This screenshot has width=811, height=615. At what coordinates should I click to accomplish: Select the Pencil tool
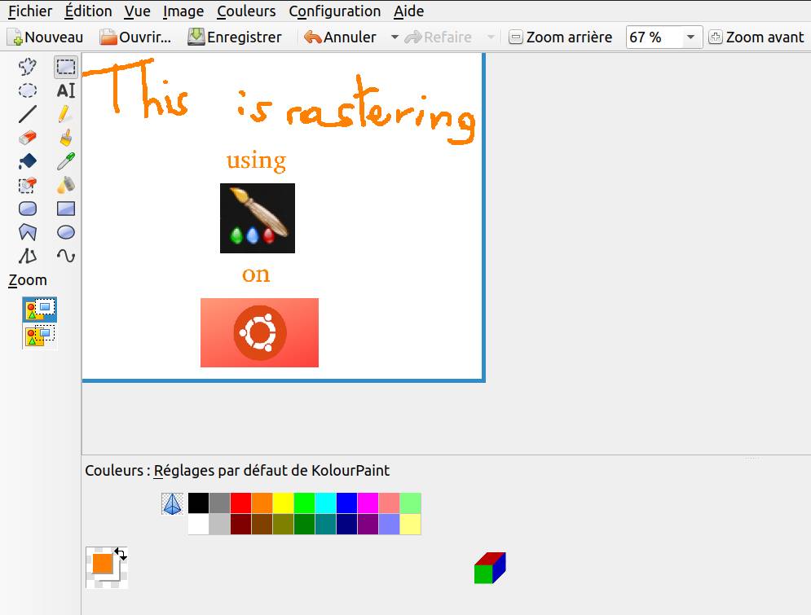(66, 114)
